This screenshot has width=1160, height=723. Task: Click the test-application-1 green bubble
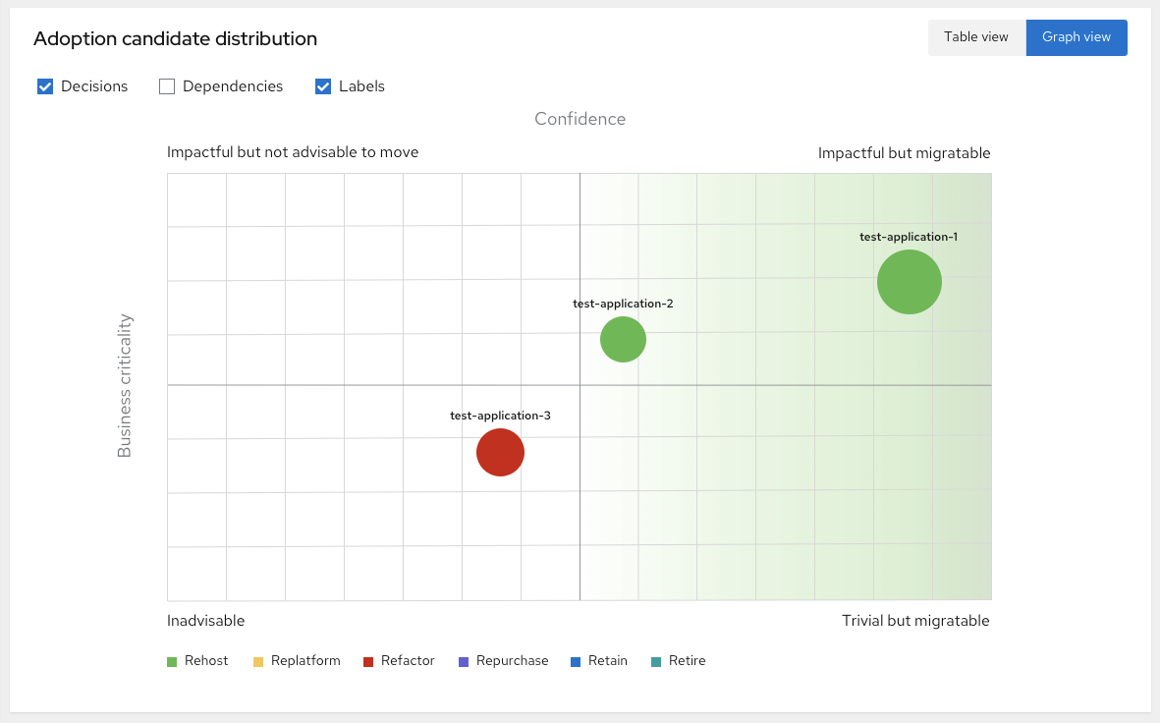(x=909, y=282)
